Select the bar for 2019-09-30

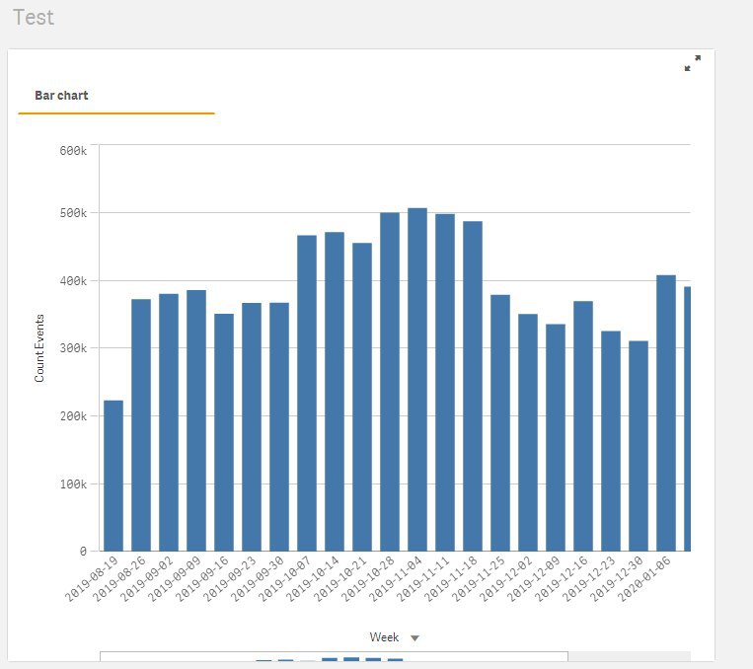(x=279, y=426)
